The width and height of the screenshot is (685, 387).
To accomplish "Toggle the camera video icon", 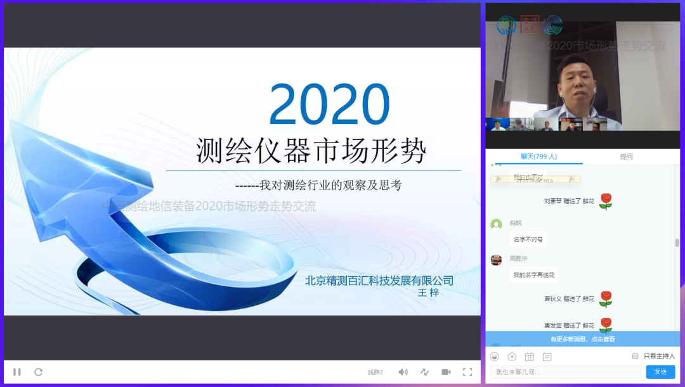I will coord(446,372).
